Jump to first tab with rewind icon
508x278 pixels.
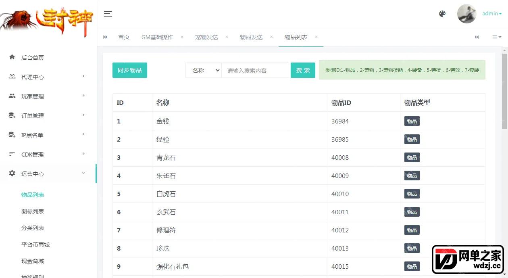(x=105, y=37)
